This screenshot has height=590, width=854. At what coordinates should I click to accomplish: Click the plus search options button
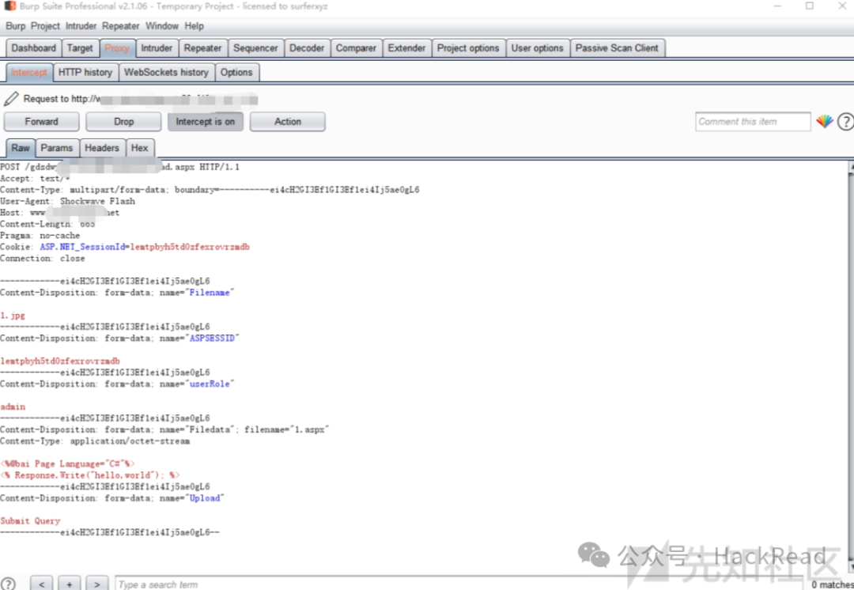tap(69, 584)
